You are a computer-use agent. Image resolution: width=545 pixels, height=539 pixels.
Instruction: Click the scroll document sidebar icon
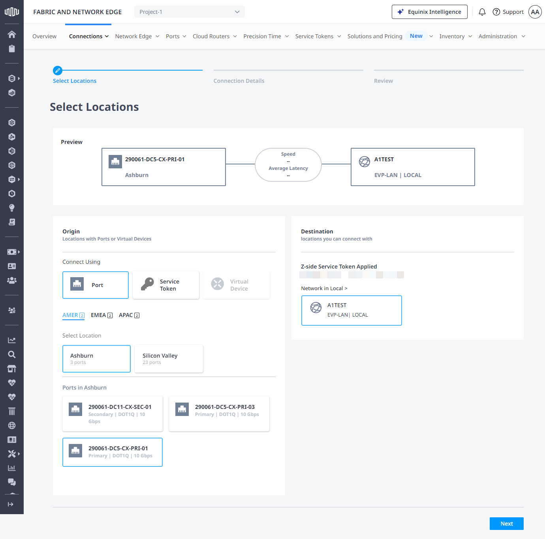point(12,222)
